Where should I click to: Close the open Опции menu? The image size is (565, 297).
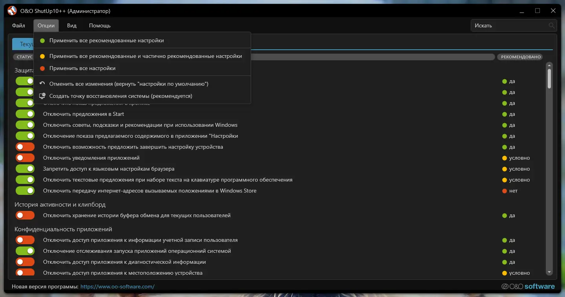[46, 26]
